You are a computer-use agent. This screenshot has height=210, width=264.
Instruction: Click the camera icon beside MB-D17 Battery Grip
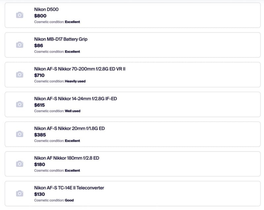(x=20, y=45)
